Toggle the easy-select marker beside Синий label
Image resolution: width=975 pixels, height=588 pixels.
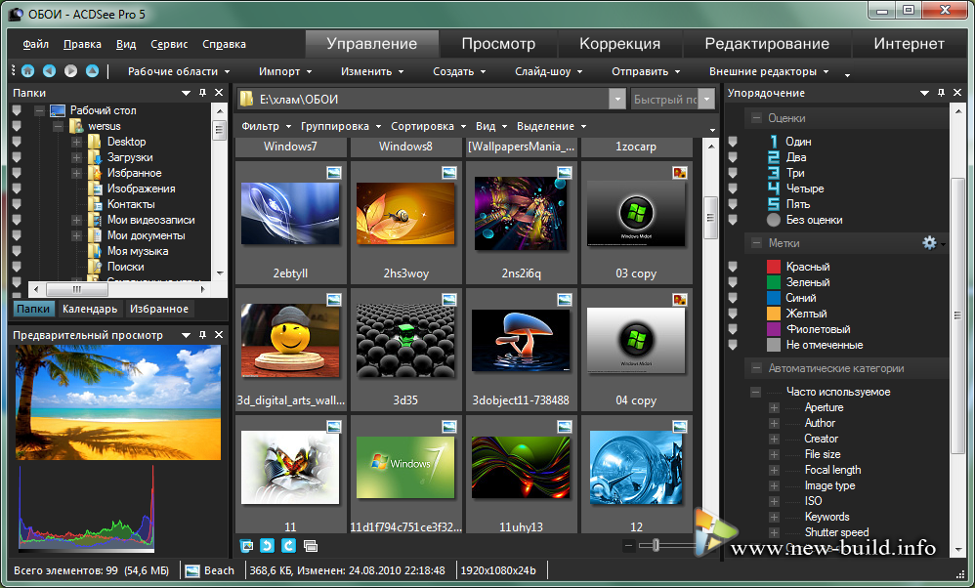(733, 298)
